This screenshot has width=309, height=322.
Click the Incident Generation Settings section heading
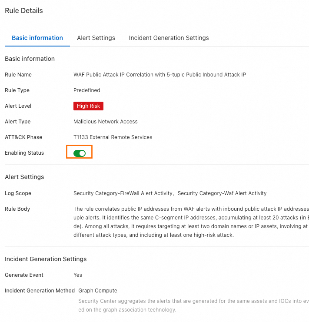coord(46,259)
